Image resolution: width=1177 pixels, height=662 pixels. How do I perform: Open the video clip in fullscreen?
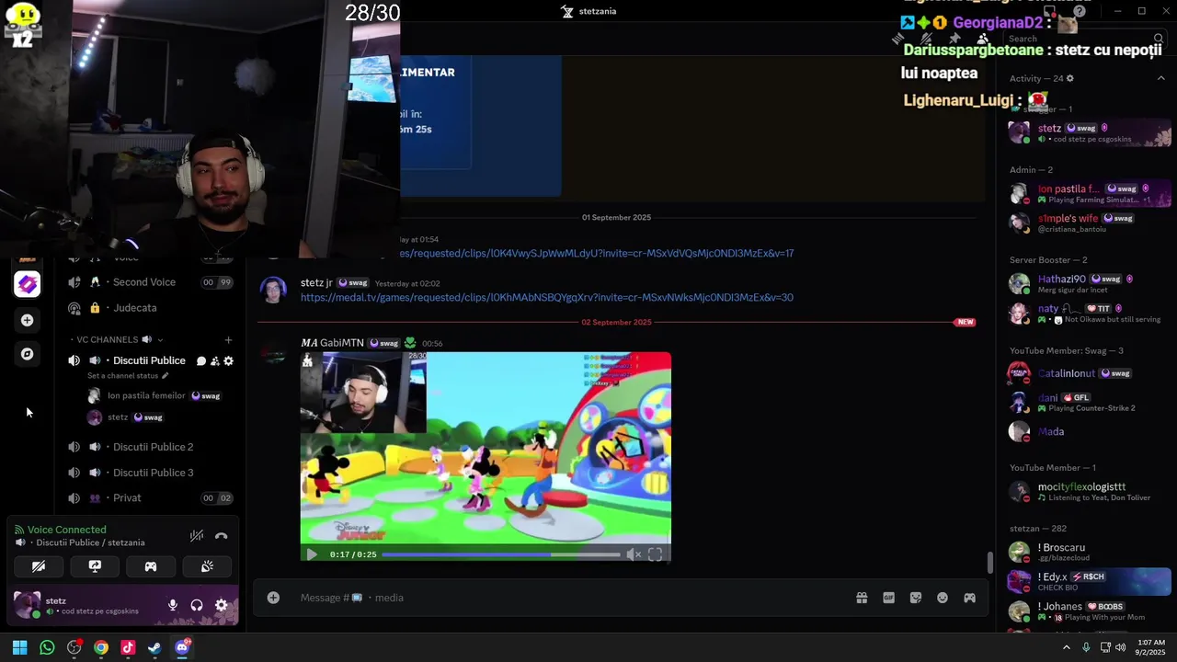[655, 554]
